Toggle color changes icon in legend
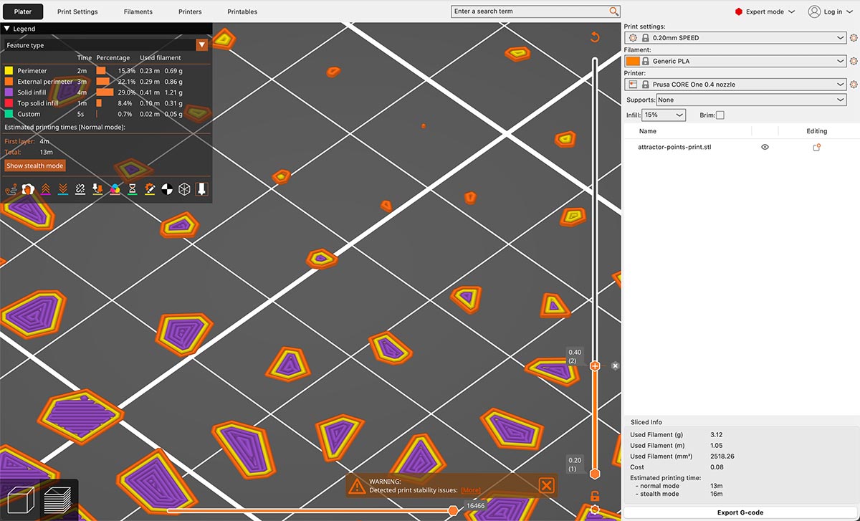The height and width of the screenshot is (521, 860). [115, 189]
